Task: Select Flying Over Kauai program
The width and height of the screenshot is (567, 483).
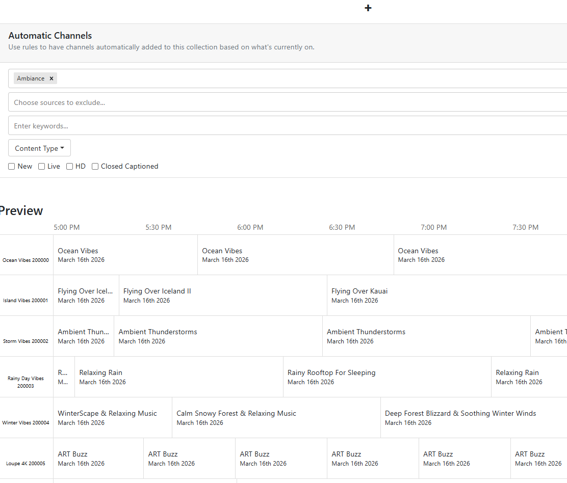Action: pos(359,296)
